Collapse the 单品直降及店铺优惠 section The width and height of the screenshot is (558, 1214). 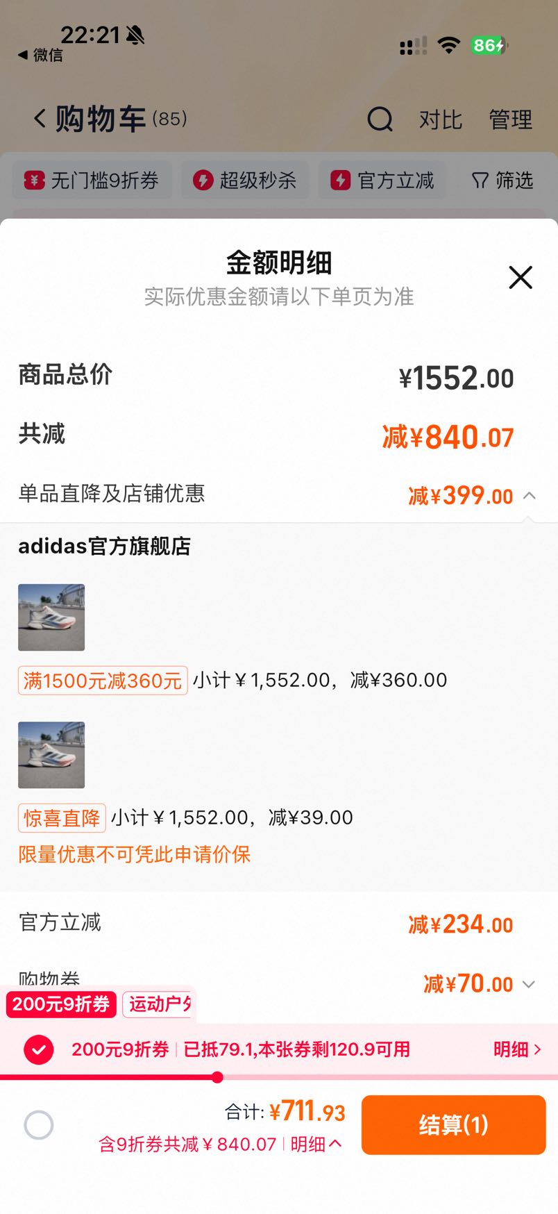530,495
